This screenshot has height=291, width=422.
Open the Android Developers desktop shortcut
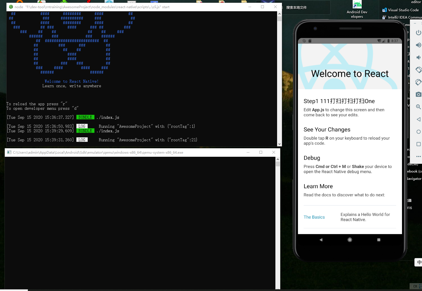pyautogui.click(x=357, y=10)
